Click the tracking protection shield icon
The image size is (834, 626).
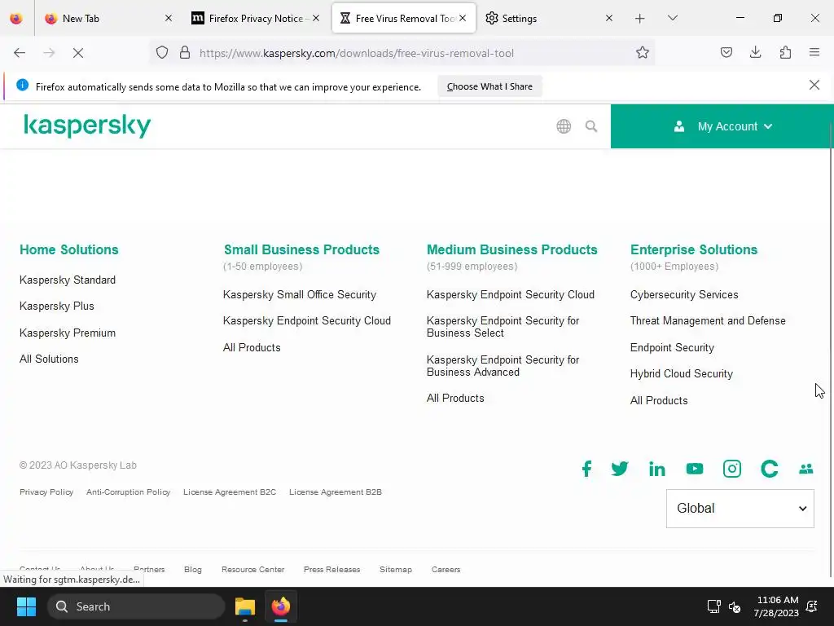coord(162,53)
